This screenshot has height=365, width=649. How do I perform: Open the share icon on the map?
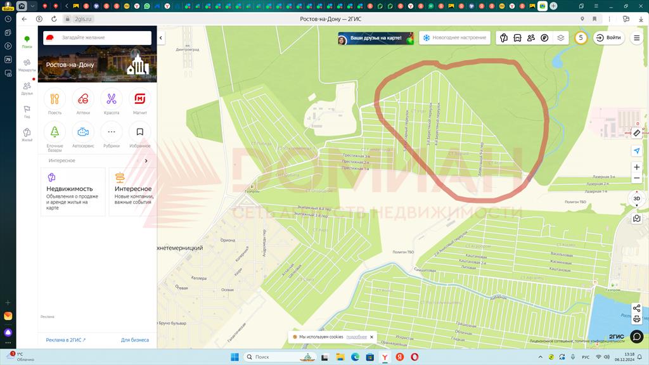[x=637, y=309]
